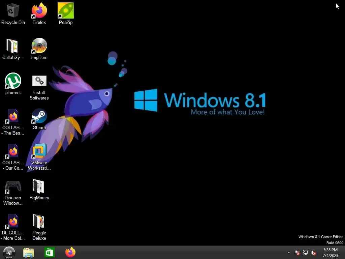Click the muted volume tray icon
345x259 pixels.
click(313, 253)
